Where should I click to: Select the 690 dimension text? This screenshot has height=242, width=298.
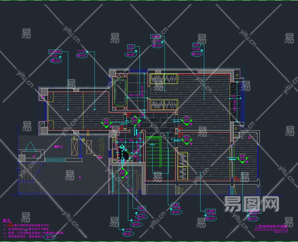[x=131, y=141]
